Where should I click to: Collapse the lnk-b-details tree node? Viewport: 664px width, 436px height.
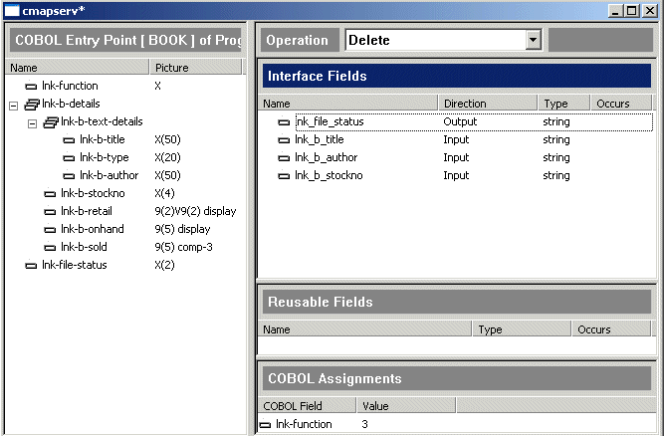13,105
